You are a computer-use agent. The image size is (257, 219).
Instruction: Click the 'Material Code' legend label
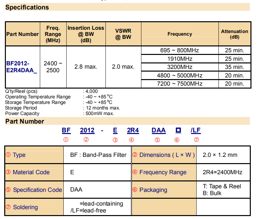pyautogui.click(x=31, y=172)
